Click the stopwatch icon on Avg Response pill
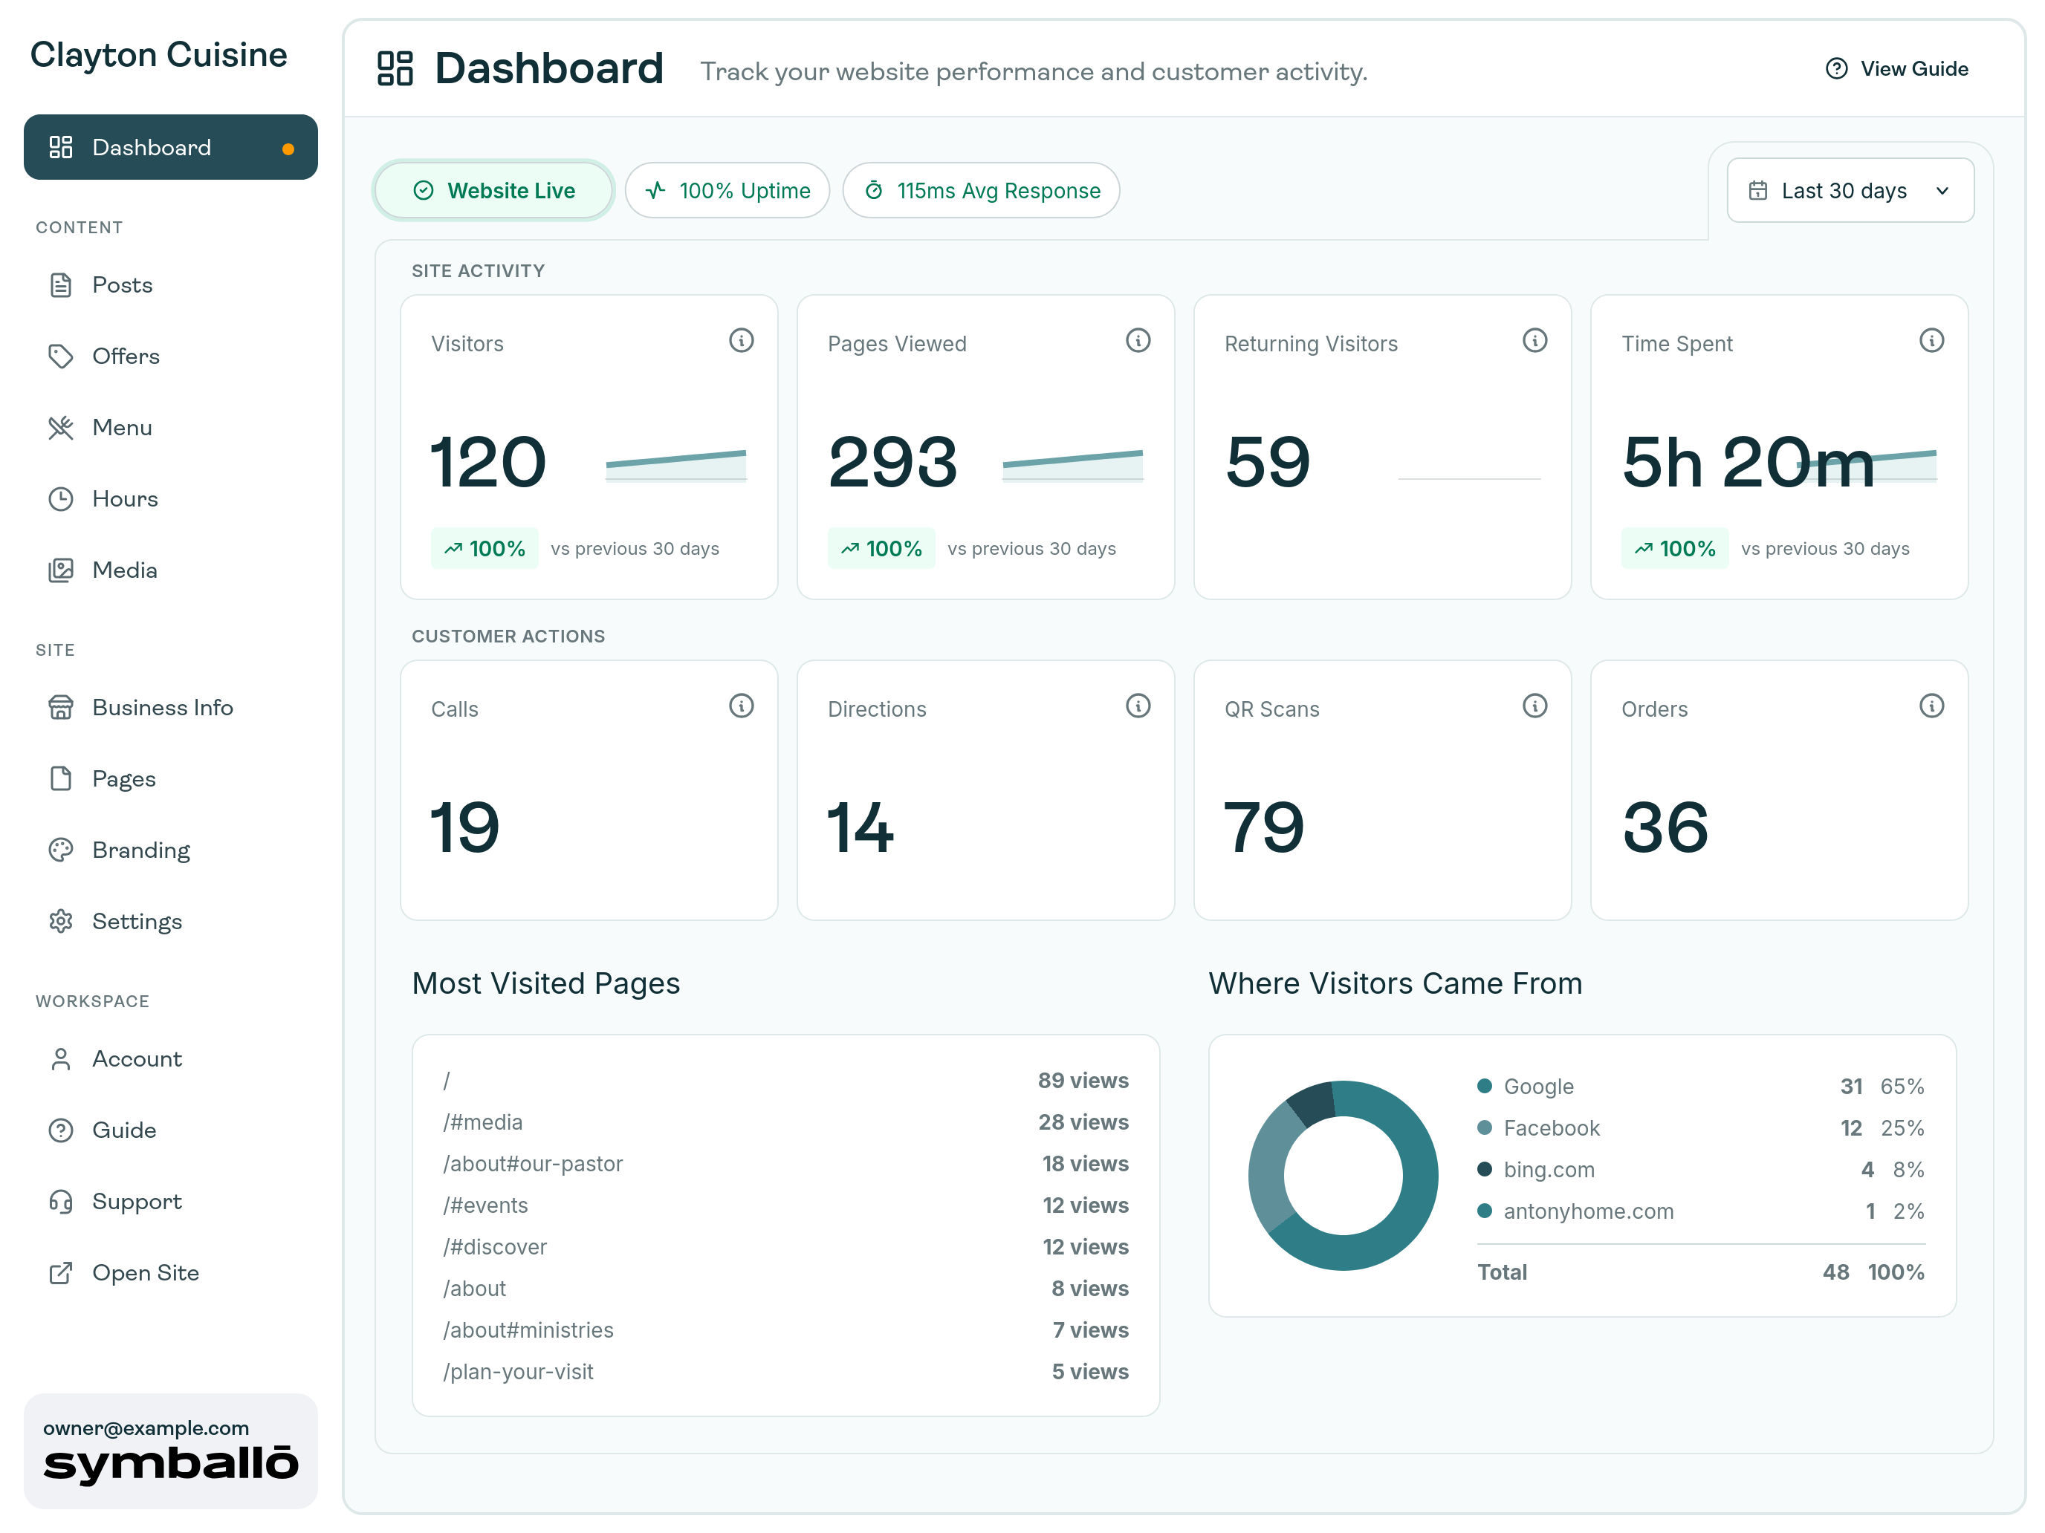The height and width of the screenshot is (1533, 2045). point(874,190)
